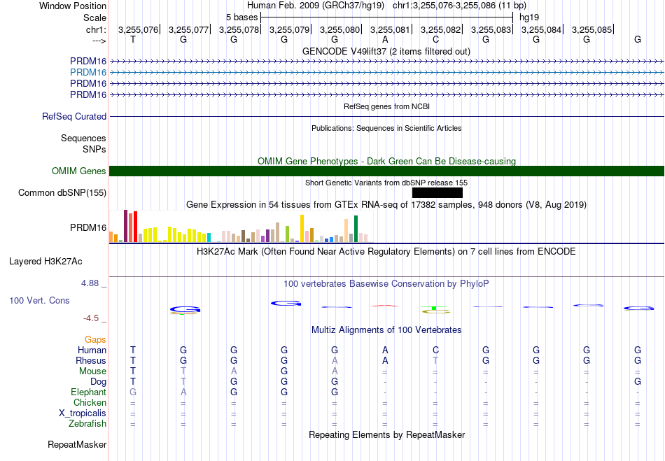665x461 pixels.
Task: Select the Rhesus alignment row label
Action: (x=91, y=360)
